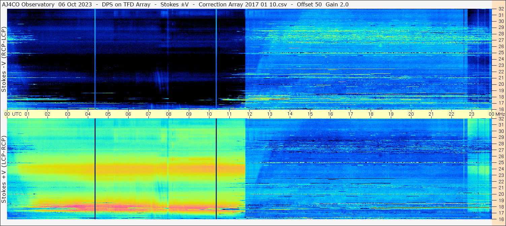Click hour label '14' on time axis
The image size is (506, 226).
coord(290,114)
